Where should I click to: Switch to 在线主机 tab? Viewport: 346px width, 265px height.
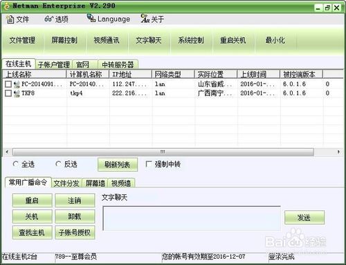[19, 64]
